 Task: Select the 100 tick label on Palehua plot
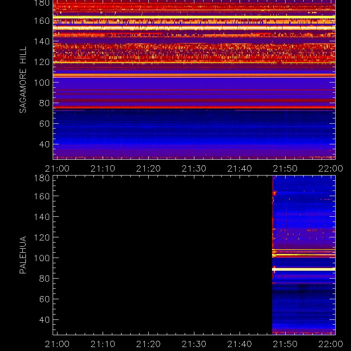point(42,258)
